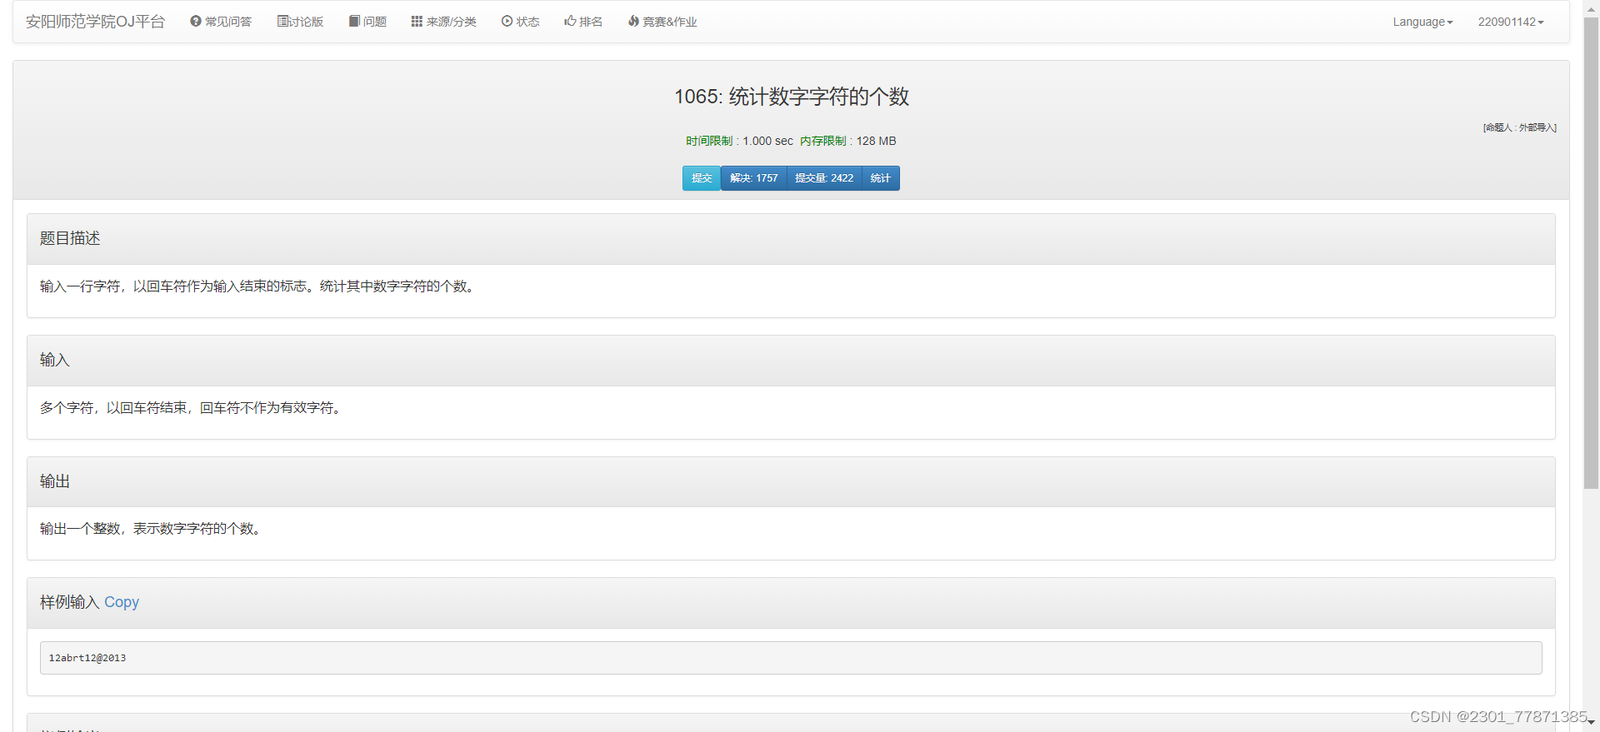Click the 提交量: 2422 button
The image size is (1600, 732).
click(x=824, y=178)
